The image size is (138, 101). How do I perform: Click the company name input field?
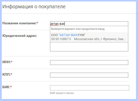89,24
